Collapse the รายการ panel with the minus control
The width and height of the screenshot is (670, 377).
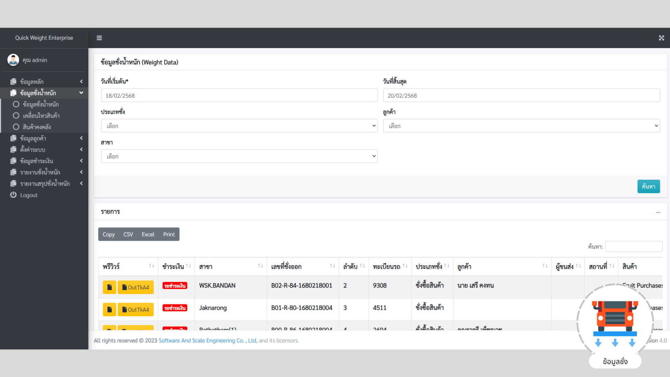658,212
